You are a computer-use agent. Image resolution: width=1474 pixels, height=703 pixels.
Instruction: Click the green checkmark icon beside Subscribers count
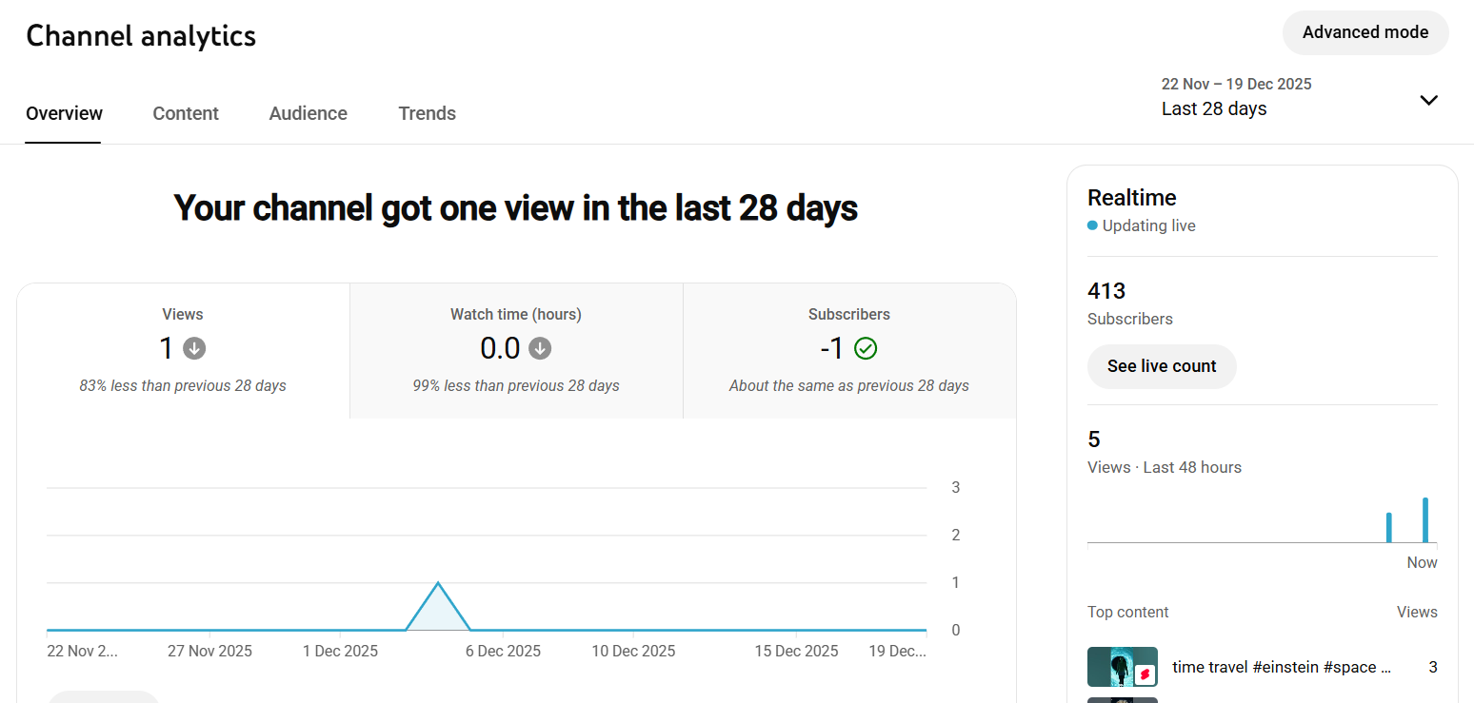[865, 349]
